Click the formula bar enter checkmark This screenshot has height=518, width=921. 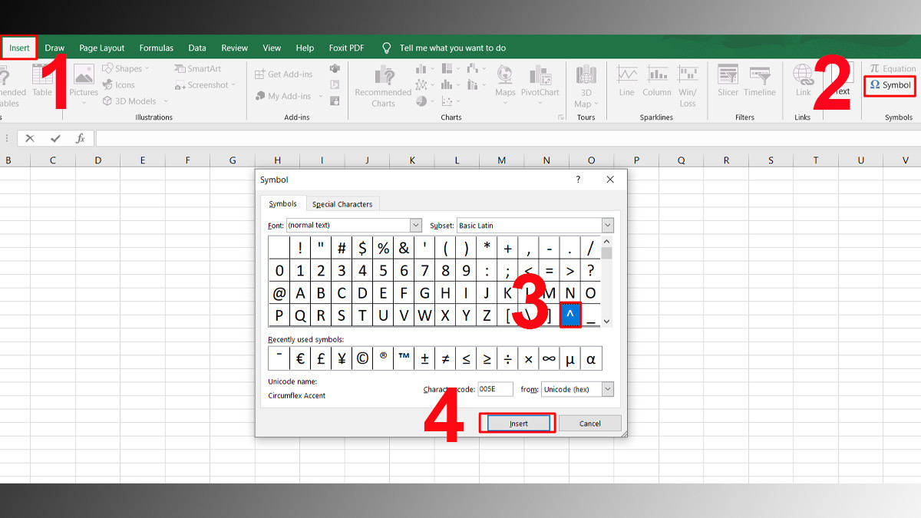[55, 138]
